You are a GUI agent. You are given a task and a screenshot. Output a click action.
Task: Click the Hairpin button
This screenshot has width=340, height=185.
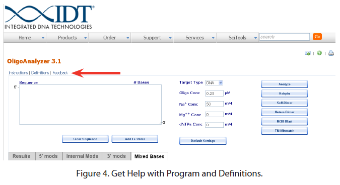click(284, 94)
